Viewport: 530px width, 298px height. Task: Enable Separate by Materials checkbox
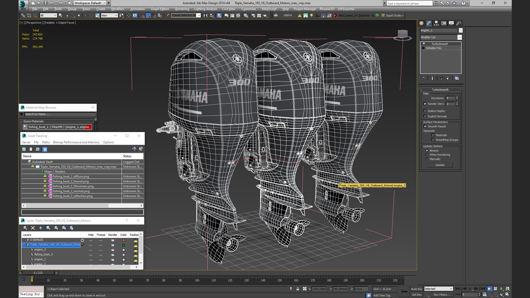point(433,135)
